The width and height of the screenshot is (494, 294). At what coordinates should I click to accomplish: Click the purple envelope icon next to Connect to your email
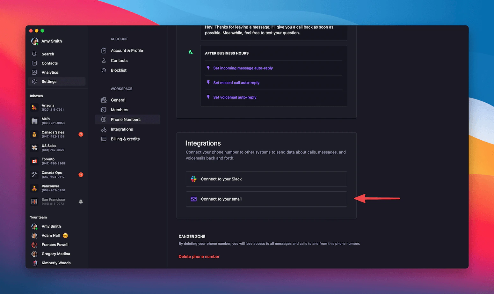point(193,199)
